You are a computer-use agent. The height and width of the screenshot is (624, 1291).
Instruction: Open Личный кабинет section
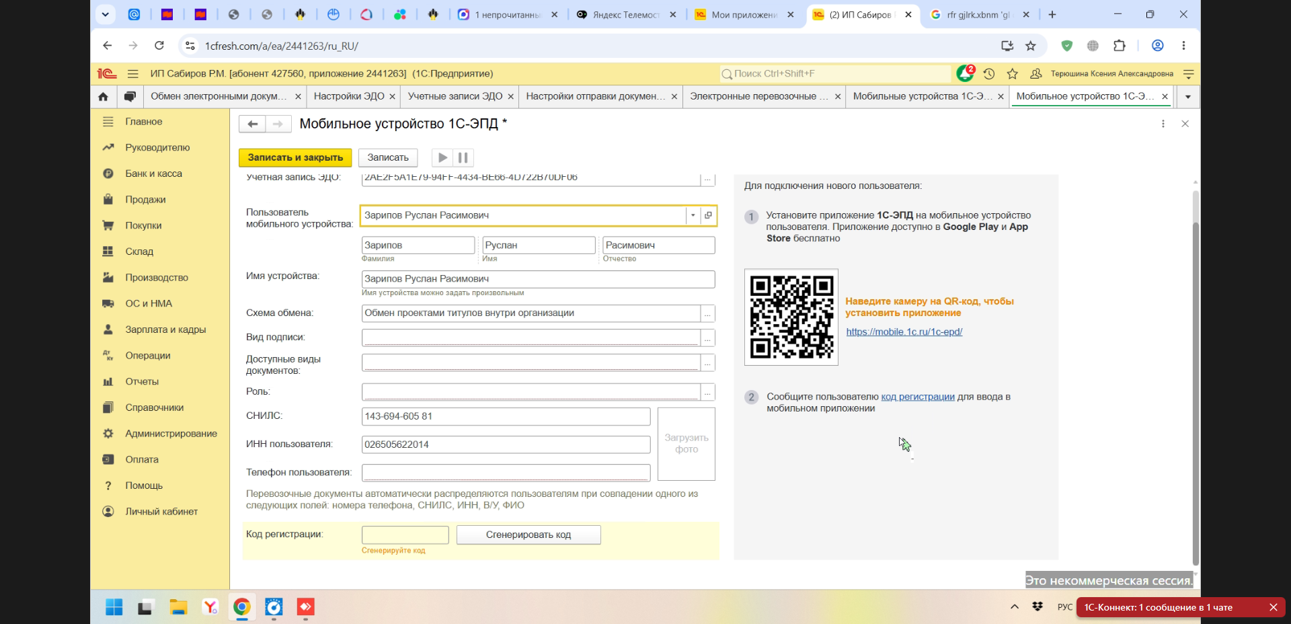[160, 512]
